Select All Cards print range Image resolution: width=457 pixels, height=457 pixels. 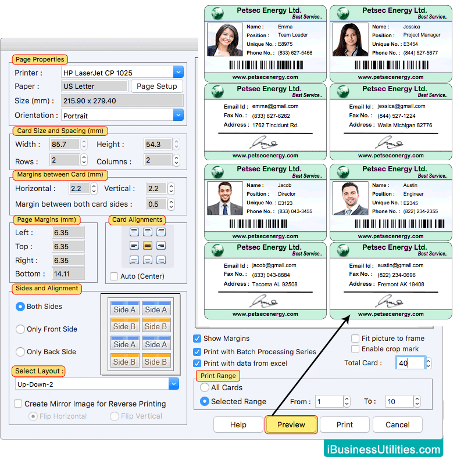[205, 387]
